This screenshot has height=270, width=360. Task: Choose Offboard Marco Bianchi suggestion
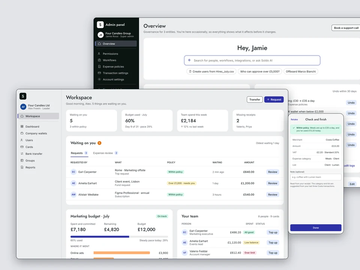tap(301, 72)
